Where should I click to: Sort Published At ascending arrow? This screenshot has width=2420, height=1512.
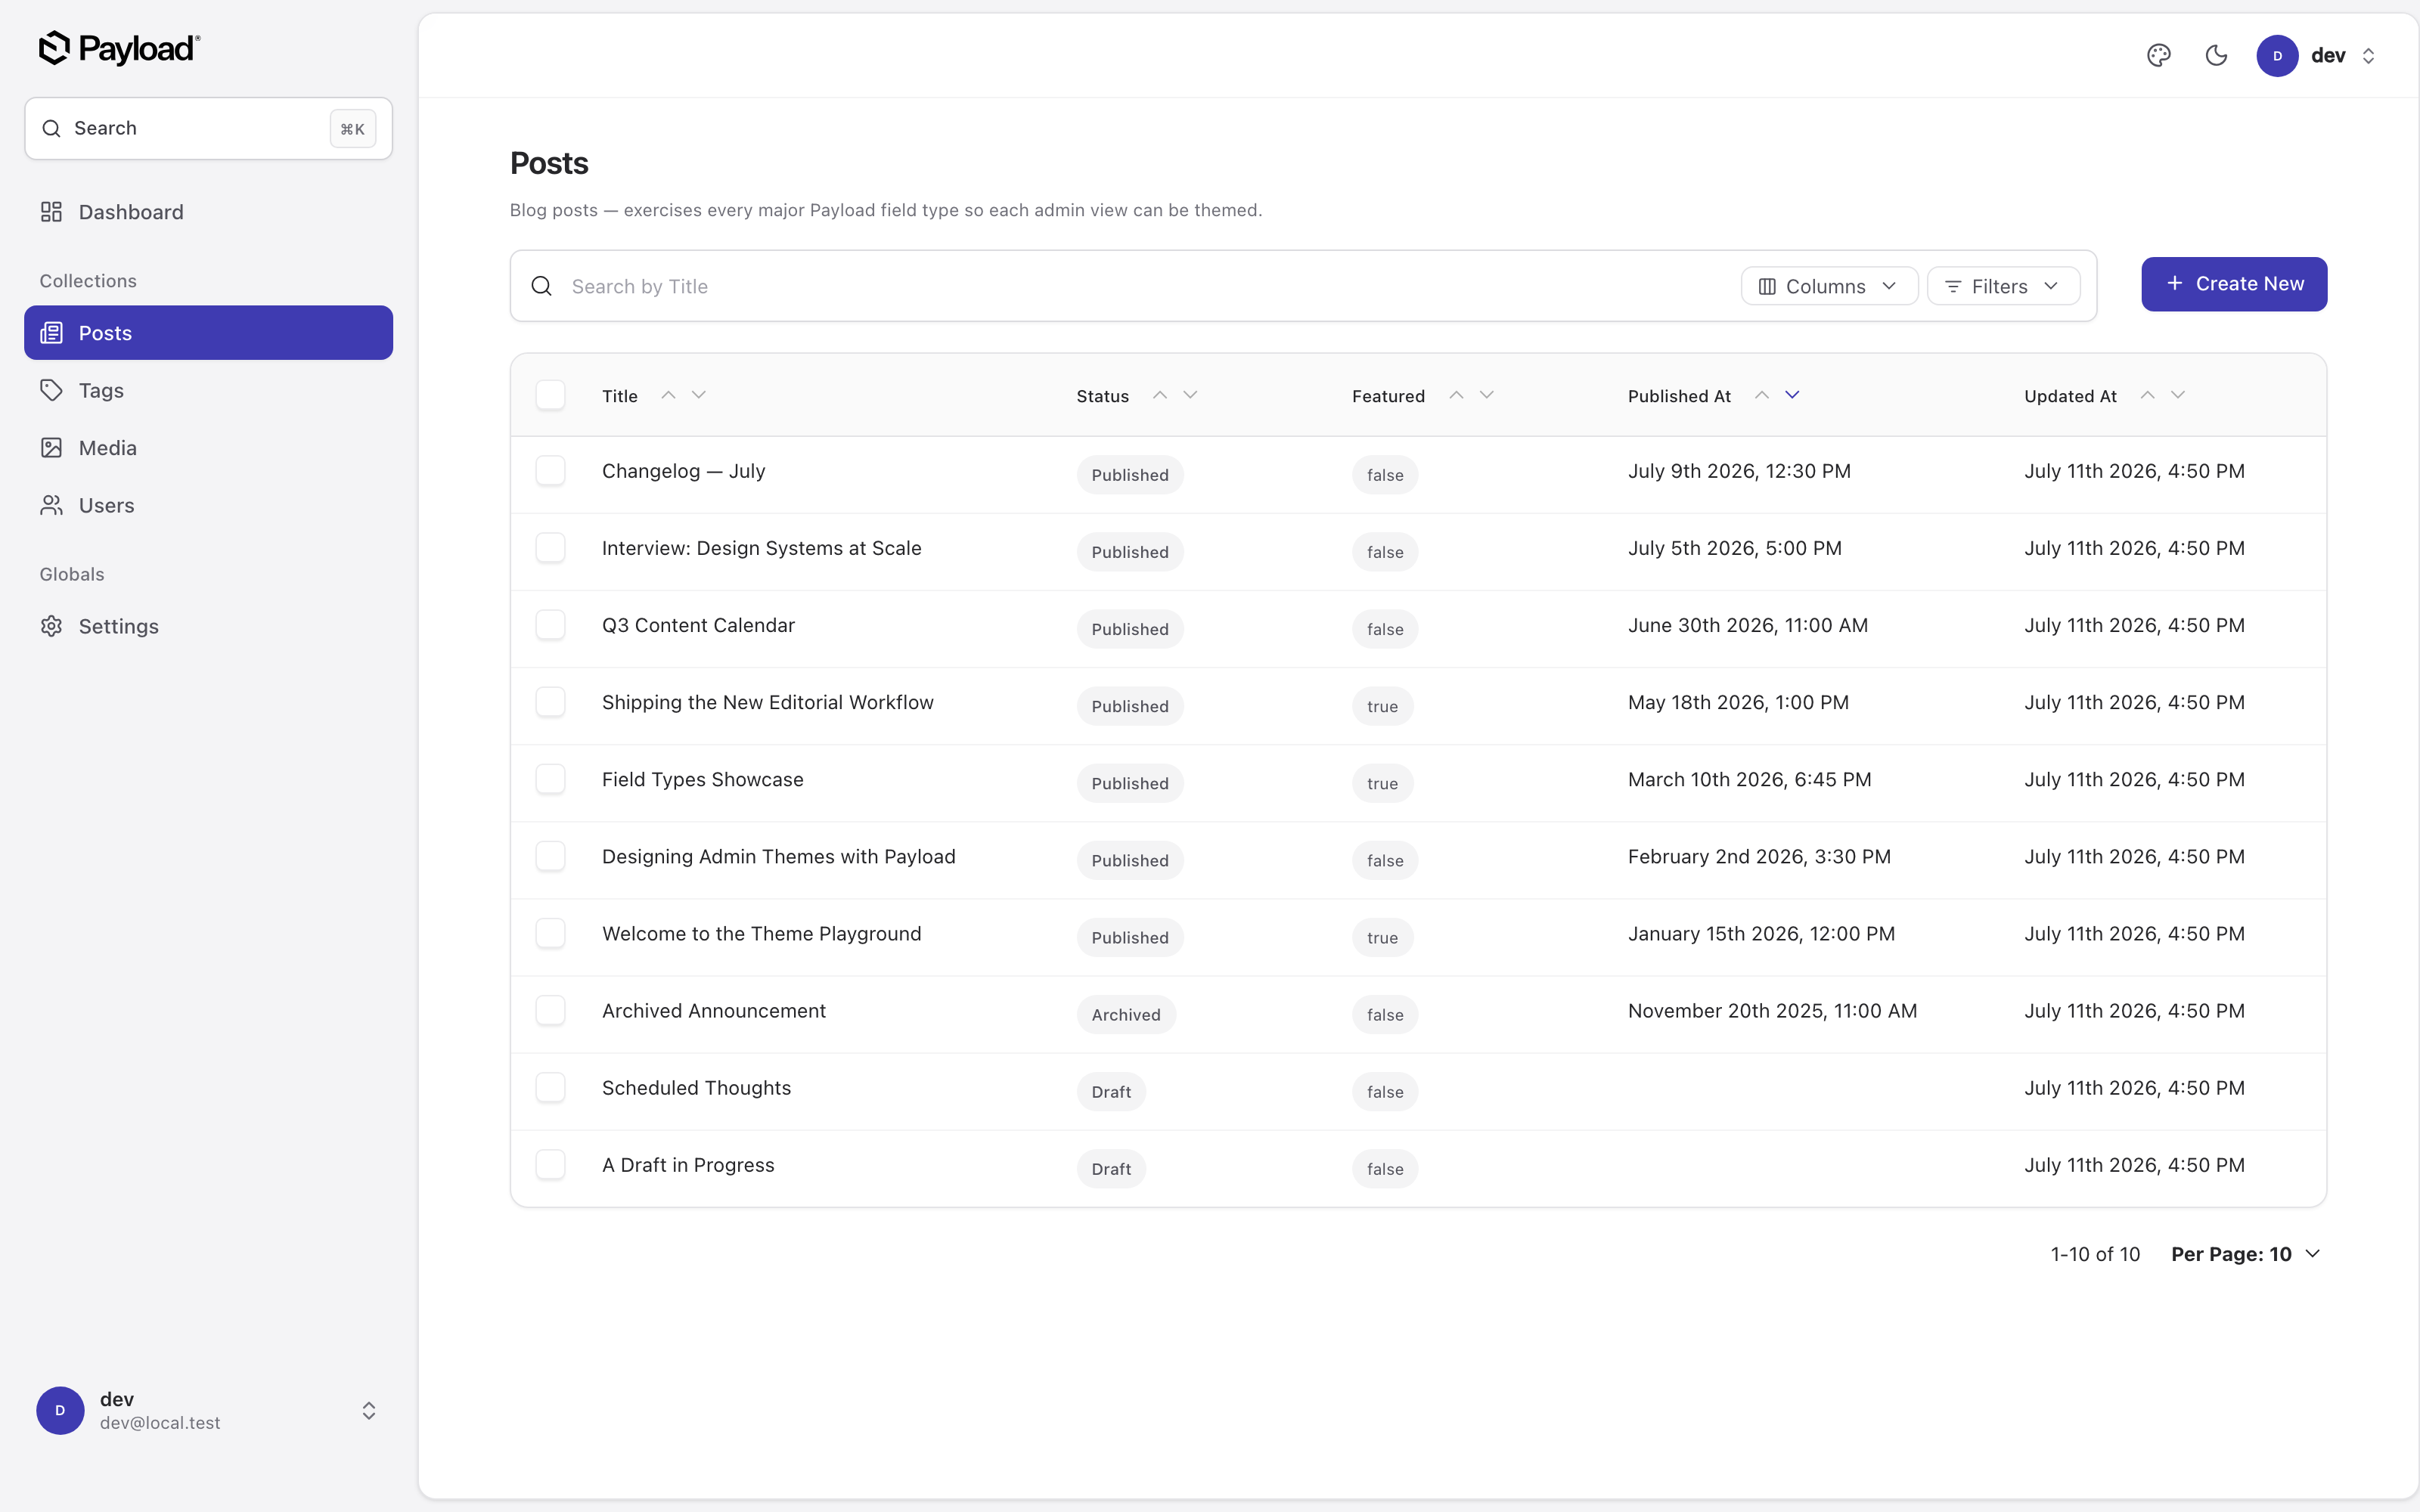point(1762,395)
